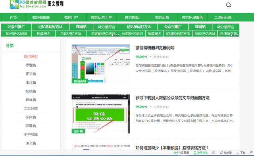
Task: Click the search magnifier icon
Action: [229, 5]
